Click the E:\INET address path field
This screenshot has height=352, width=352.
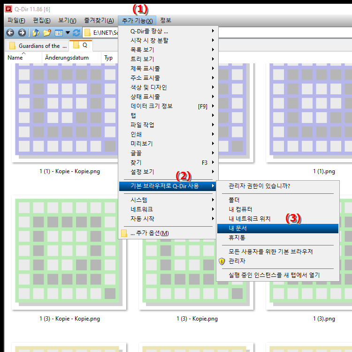(x=105, y=33)
